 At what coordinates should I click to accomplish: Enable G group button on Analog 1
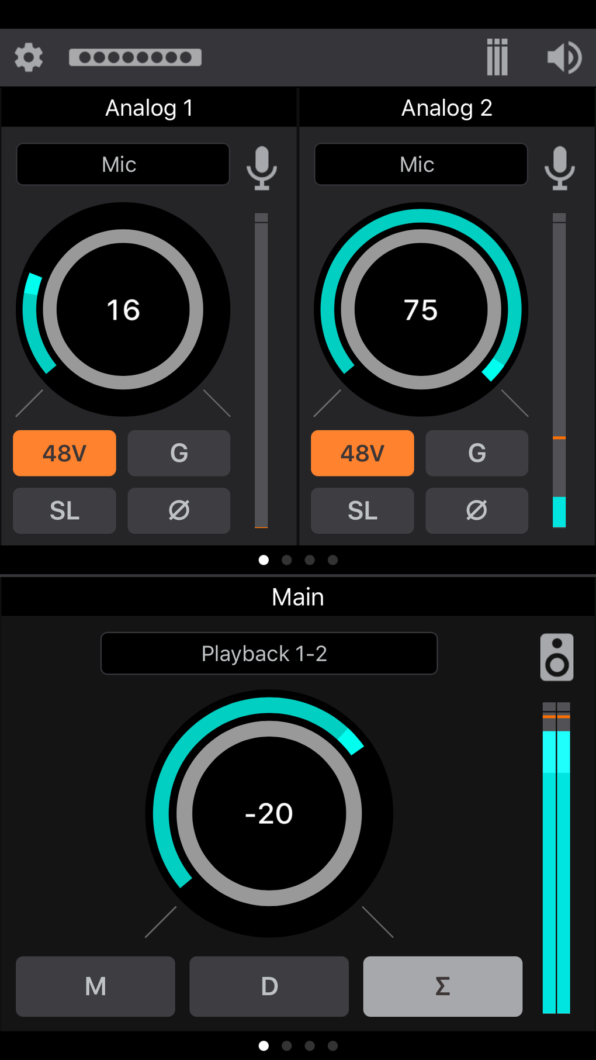point(179,453)
